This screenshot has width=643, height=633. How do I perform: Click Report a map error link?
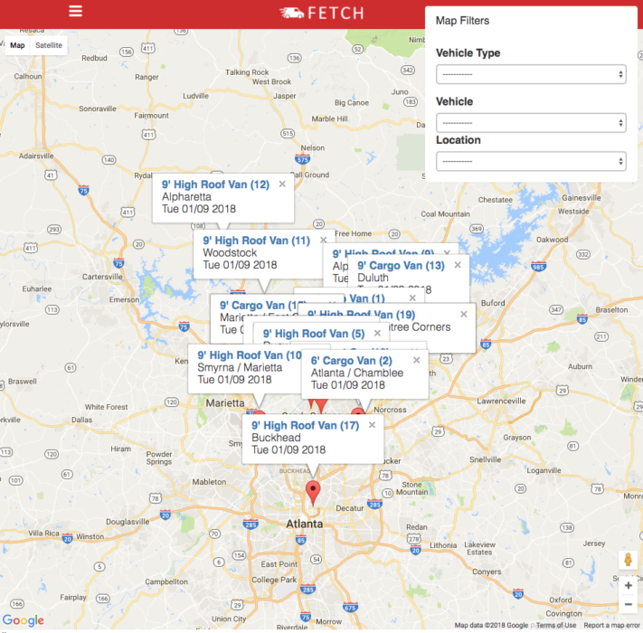[x=612, y=625]
